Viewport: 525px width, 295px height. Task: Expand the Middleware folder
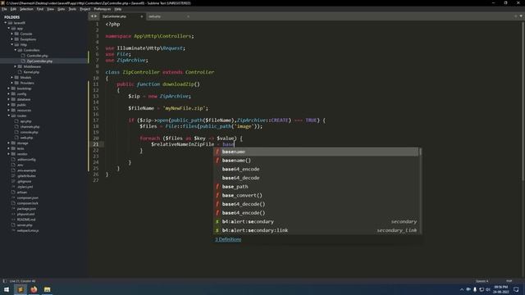tap(16, 66)
